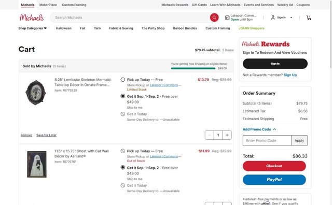The height and width of the screenshot is (205, 332).
Task: Click the Total $86.33 amount
Action: pos(300,156)
